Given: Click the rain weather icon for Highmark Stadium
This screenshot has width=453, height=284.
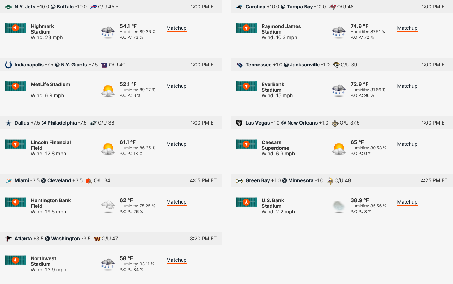Looking at the screenshot, I should (108, 32).
